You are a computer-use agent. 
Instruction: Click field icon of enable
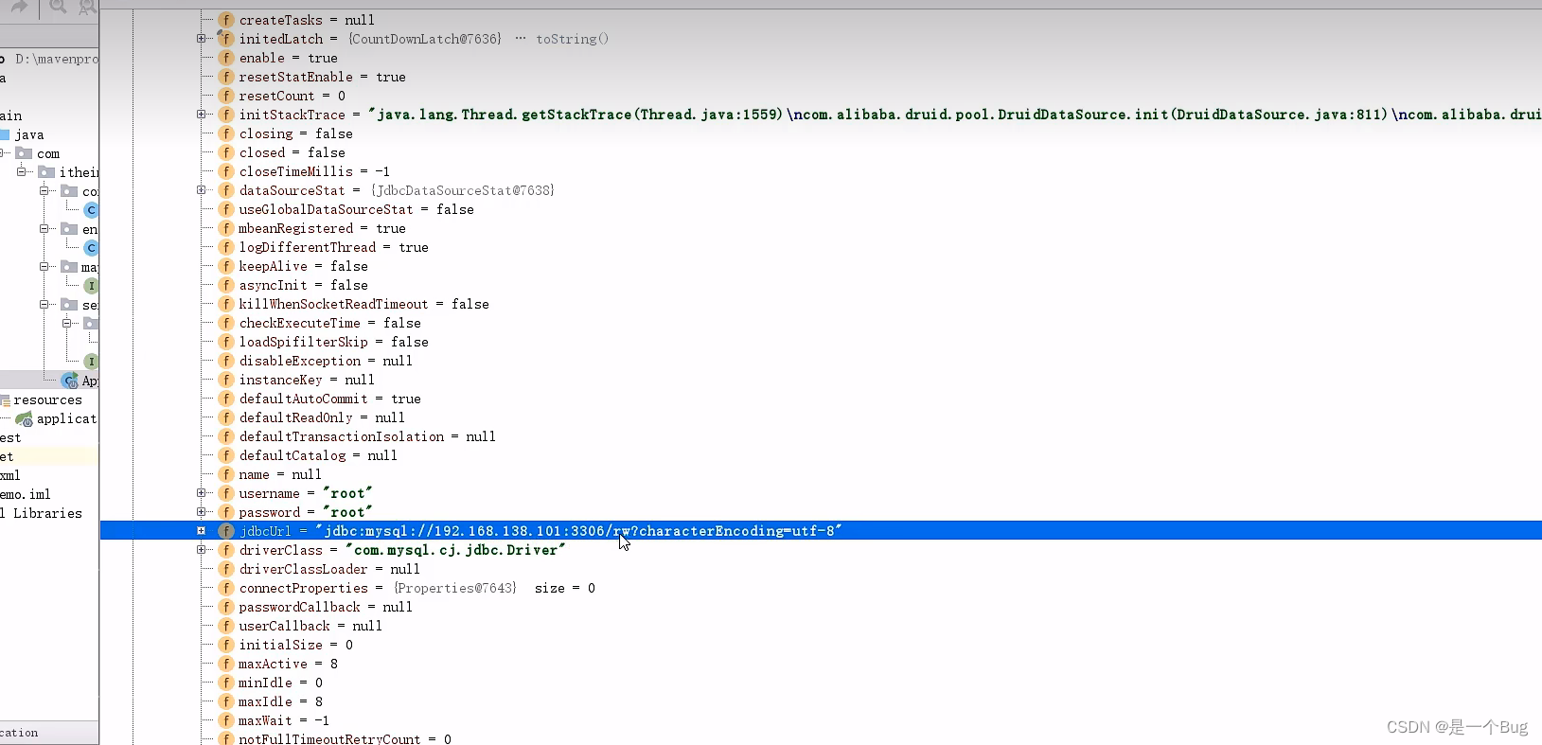click(226, 58)
